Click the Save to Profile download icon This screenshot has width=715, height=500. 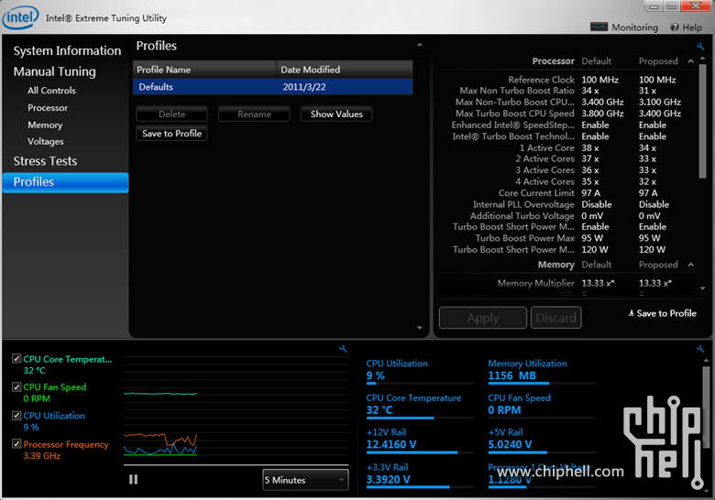tap(631, 313)
